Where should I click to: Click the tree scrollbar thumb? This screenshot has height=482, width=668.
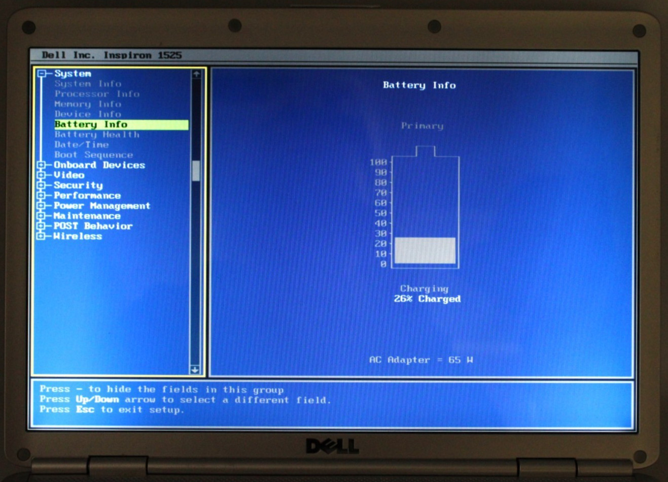(196, 171)
